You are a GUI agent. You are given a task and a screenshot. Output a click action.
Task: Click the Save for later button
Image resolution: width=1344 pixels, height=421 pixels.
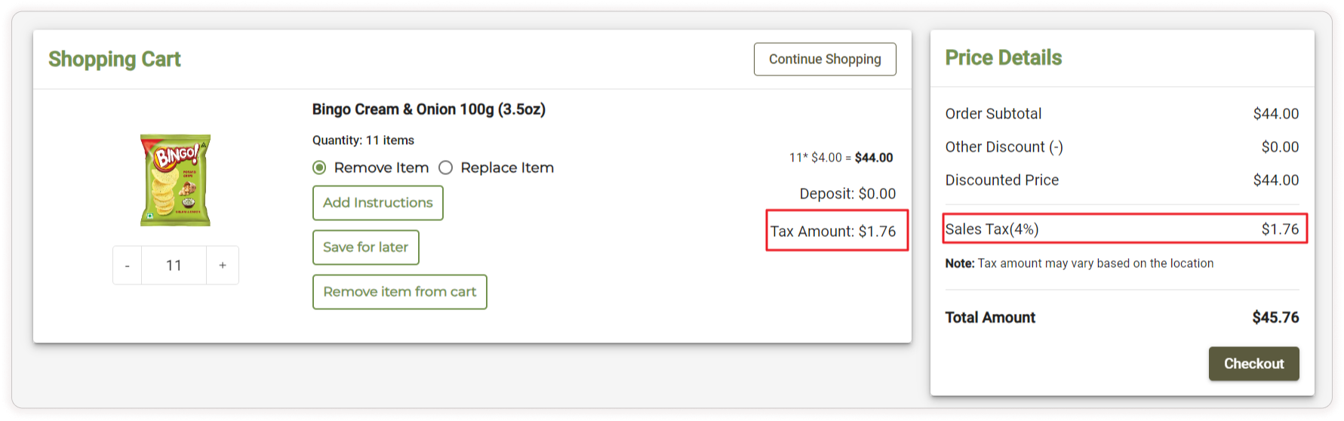[x=366, y=247]
